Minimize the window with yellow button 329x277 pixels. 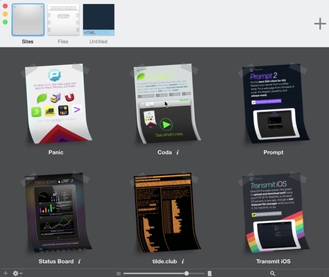point(5,14)
